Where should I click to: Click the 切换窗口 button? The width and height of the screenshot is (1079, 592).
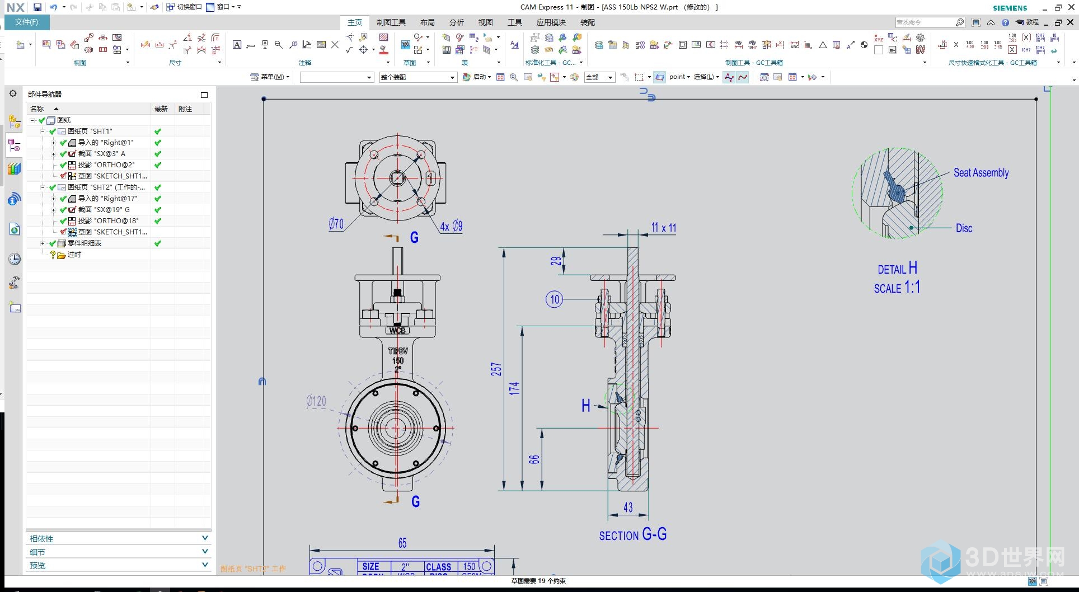coord(184,7)
